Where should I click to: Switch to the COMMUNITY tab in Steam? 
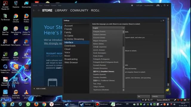click(x=79, y=10)
